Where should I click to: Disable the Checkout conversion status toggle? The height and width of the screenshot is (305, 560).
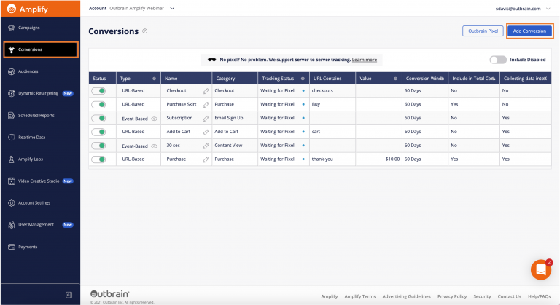click(98, 91)
